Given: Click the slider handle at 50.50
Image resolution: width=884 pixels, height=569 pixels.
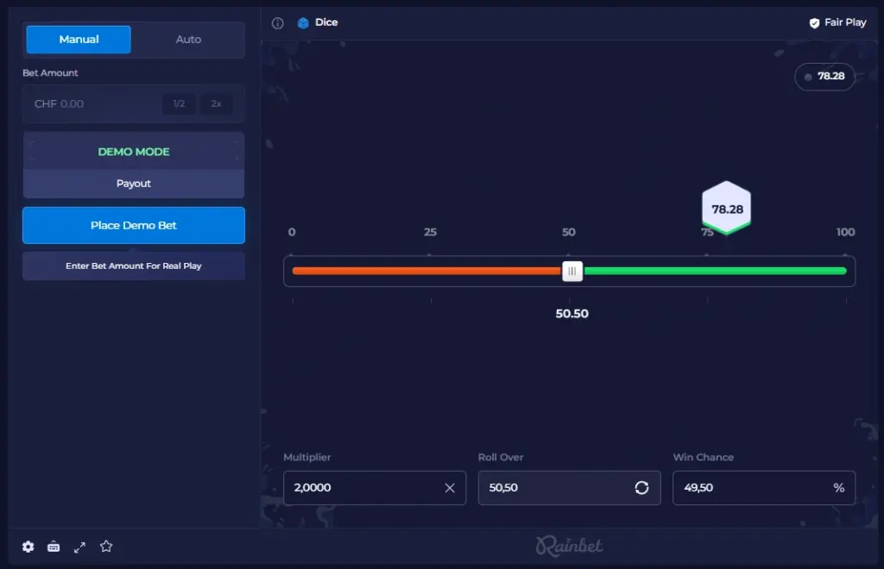Looking at the screenshot, I should (572, 272).
